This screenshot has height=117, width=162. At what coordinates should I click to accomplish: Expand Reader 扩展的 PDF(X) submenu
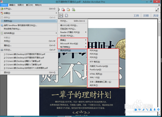tap(73, 32)
